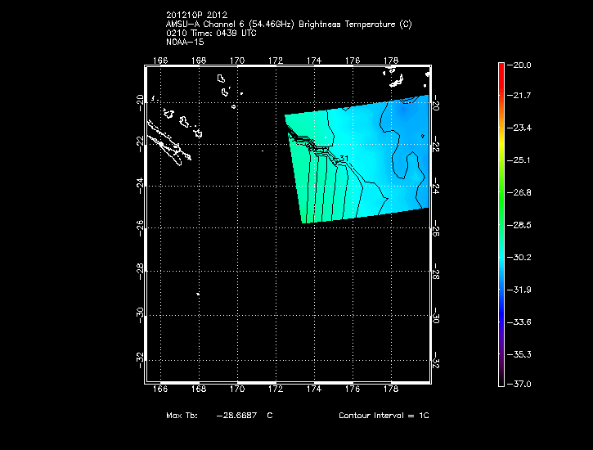Click the colorbar label -20.0

pyautogui.click(x=521, y=65)
